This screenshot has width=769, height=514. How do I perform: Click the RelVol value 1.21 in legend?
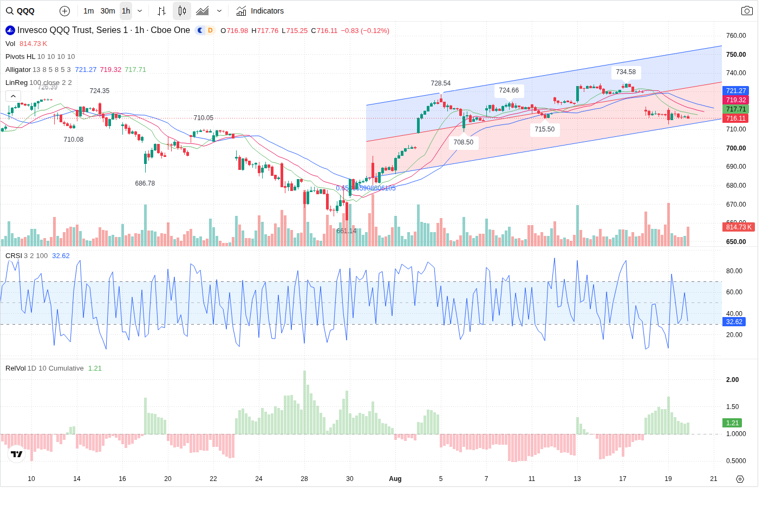(95, 368)
